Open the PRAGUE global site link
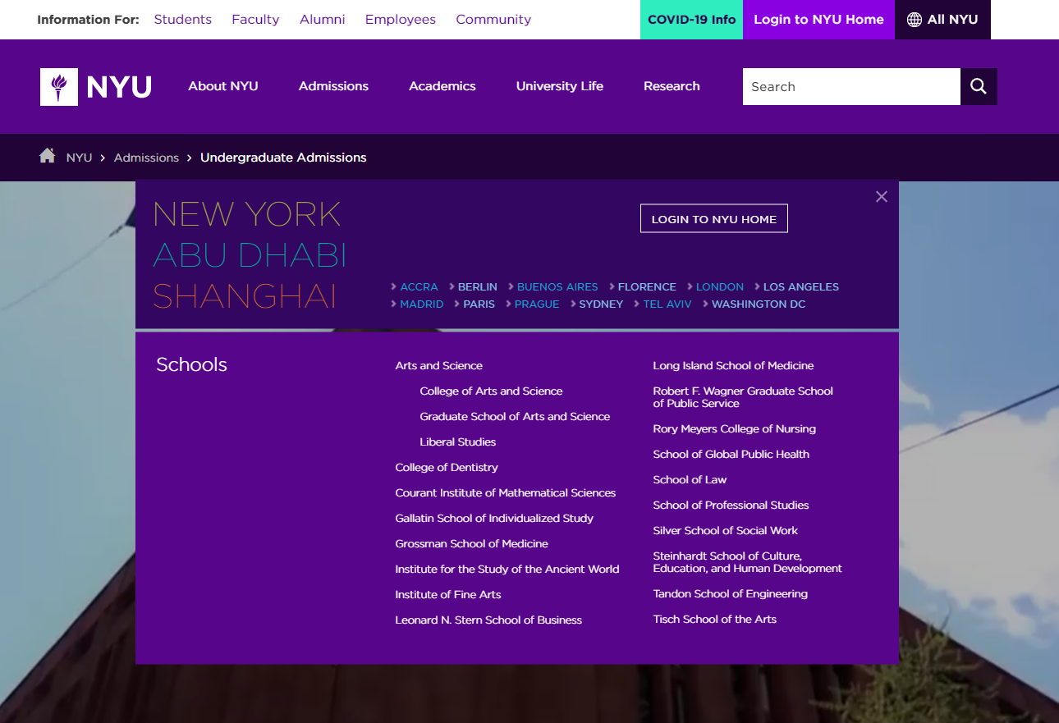 click(x=537, y=304)
